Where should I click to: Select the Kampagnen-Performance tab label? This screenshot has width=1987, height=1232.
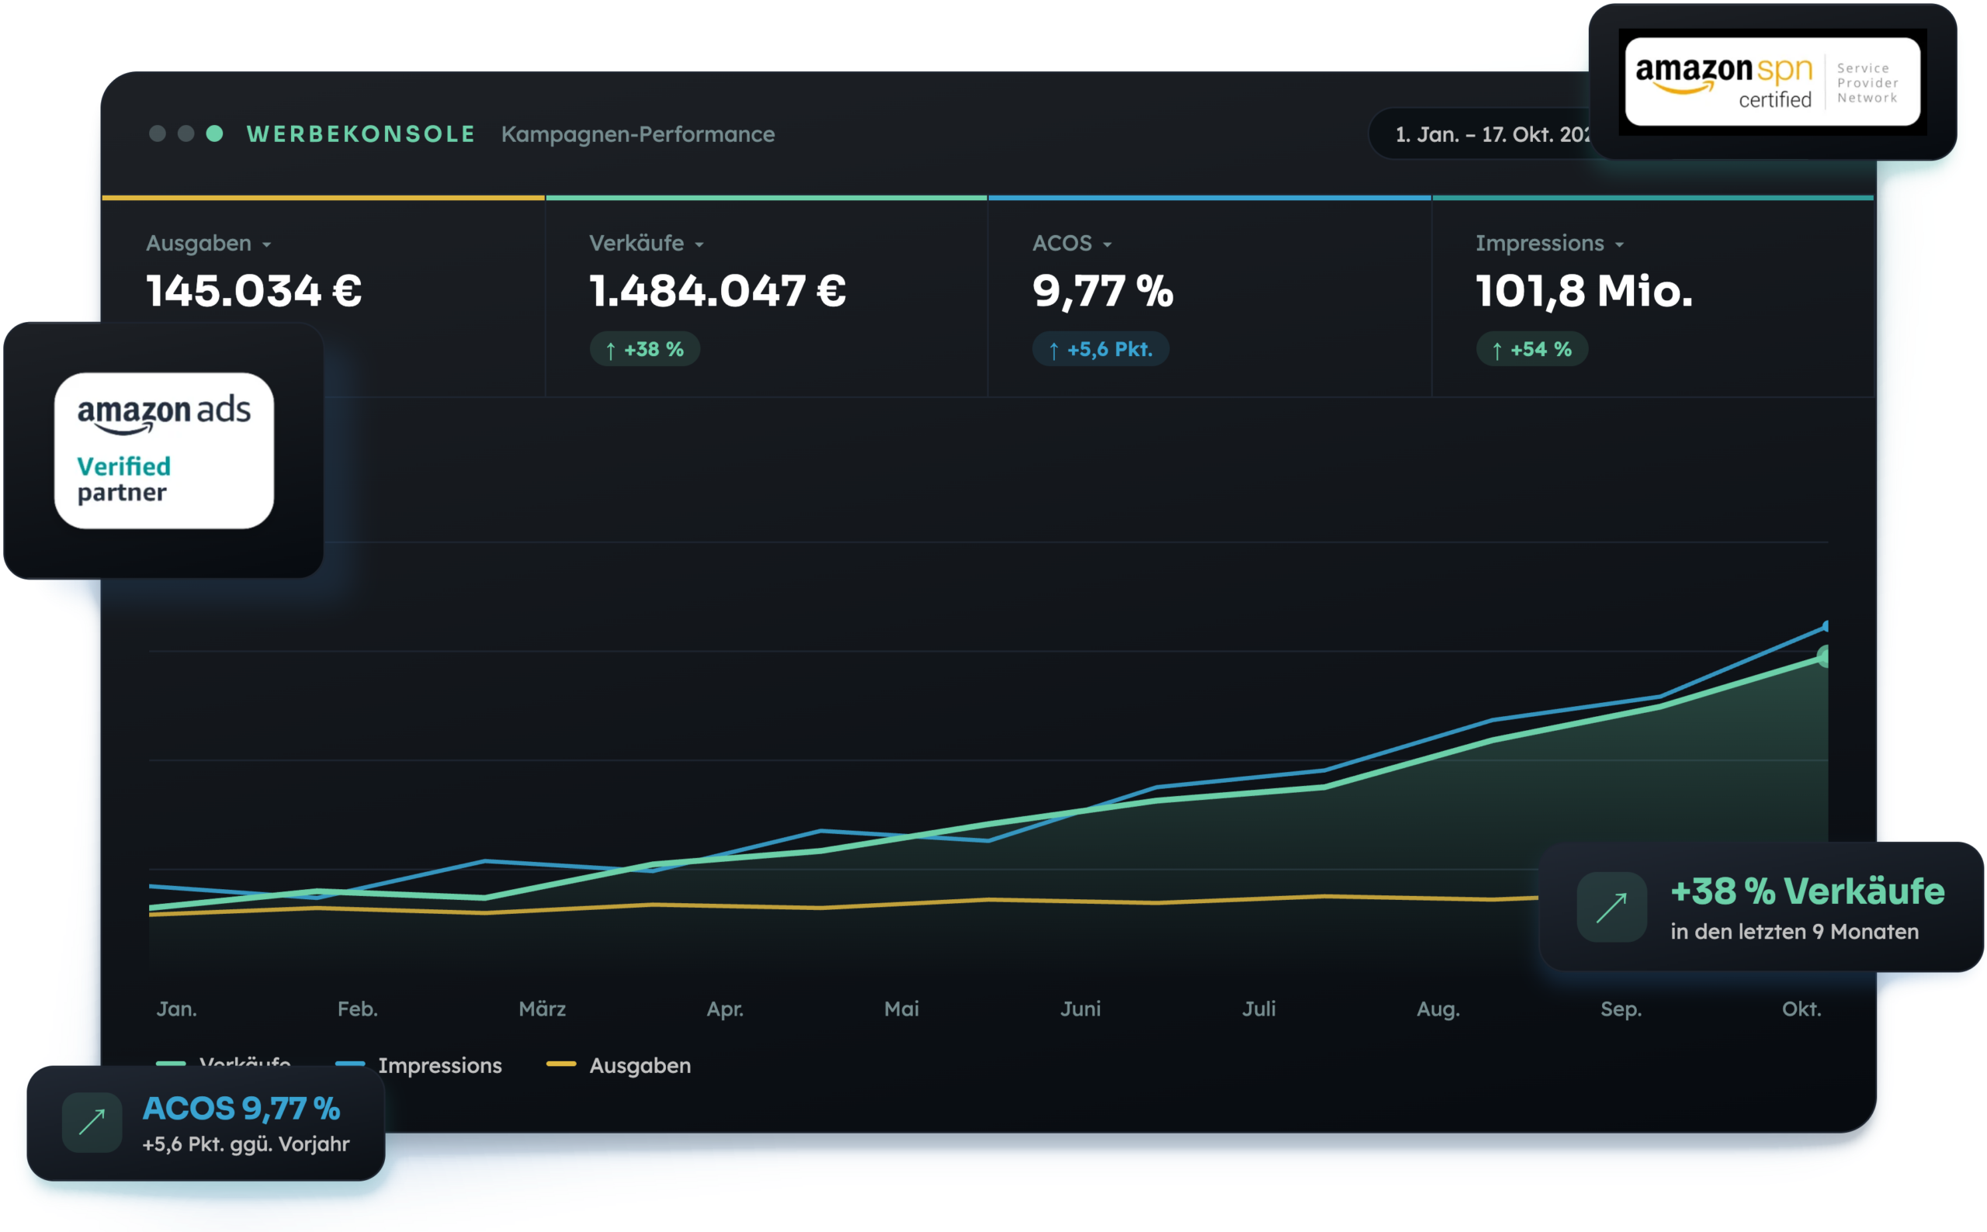click(638, 133)
